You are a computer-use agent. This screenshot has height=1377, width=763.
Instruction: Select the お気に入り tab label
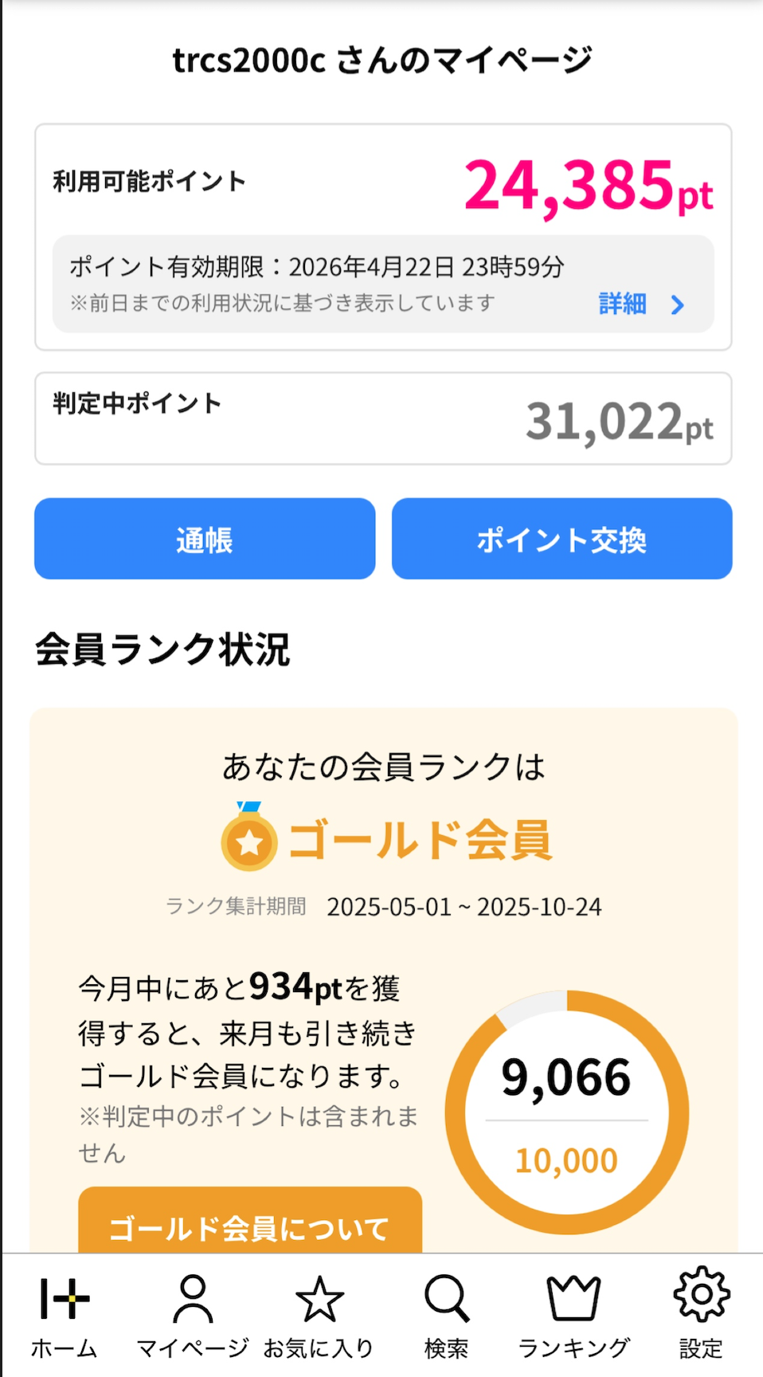point(319,1348)
